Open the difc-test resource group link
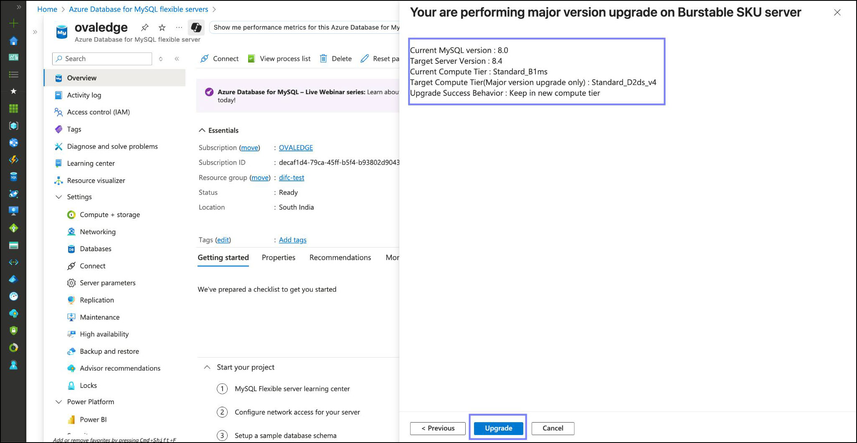Viewport: 857px width, 443px height. coord(292,178)
